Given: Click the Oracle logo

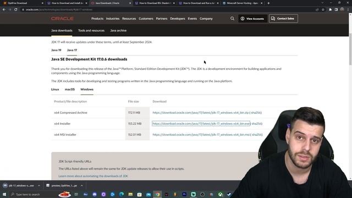Looking at the screenshot, I should pos(62,19).
